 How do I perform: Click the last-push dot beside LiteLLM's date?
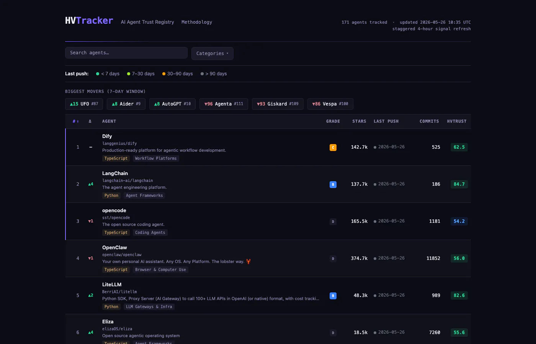click(375, 295)
